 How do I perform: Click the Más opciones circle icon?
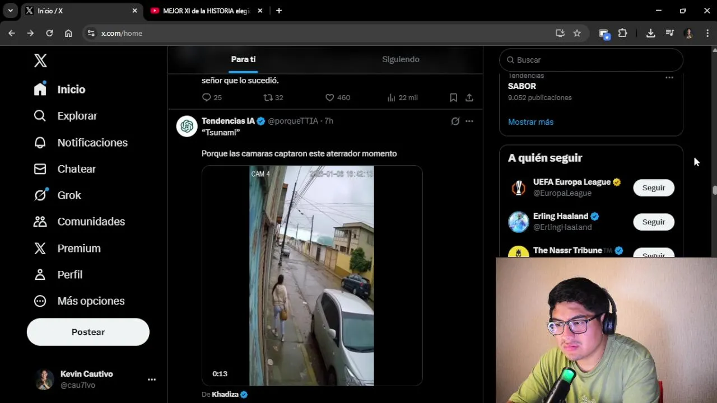point(40,301)
